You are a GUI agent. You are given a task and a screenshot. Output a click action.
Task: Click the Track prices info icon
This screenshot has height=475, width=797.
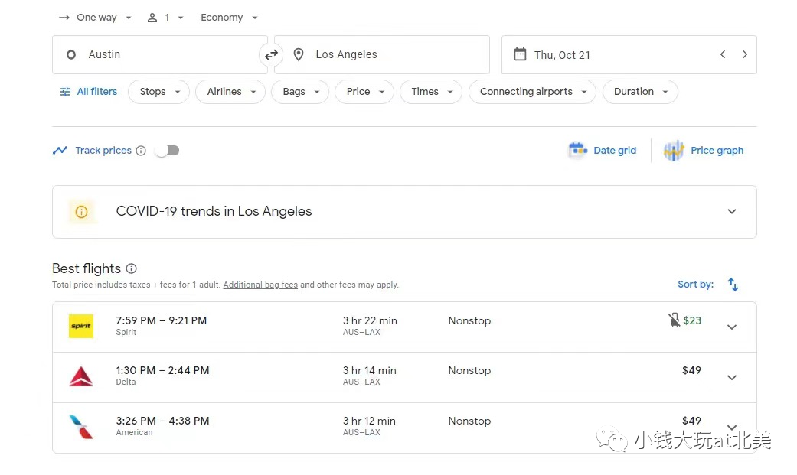[x=141, y=151]
